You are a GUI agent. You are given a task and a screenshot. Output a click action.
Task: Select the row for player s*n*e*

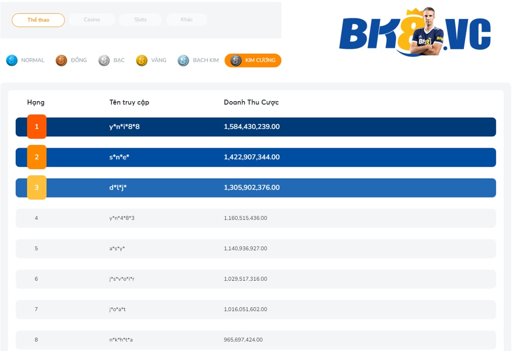(x=257, y=157)
